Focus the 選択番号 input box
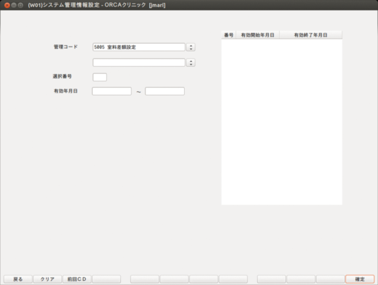 pos(100,77)
